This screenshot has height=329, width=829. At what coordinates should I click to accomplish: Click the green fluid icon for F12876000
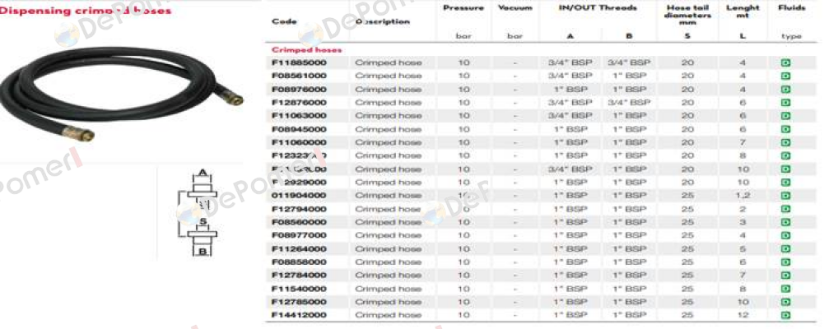pyautogui.click(x=785, y=103)
